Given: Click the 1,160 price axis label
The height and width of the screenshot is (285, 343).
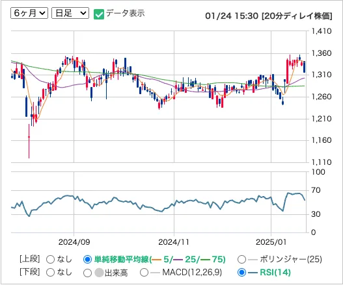Looking at the screenshot, I should [322, 140].
